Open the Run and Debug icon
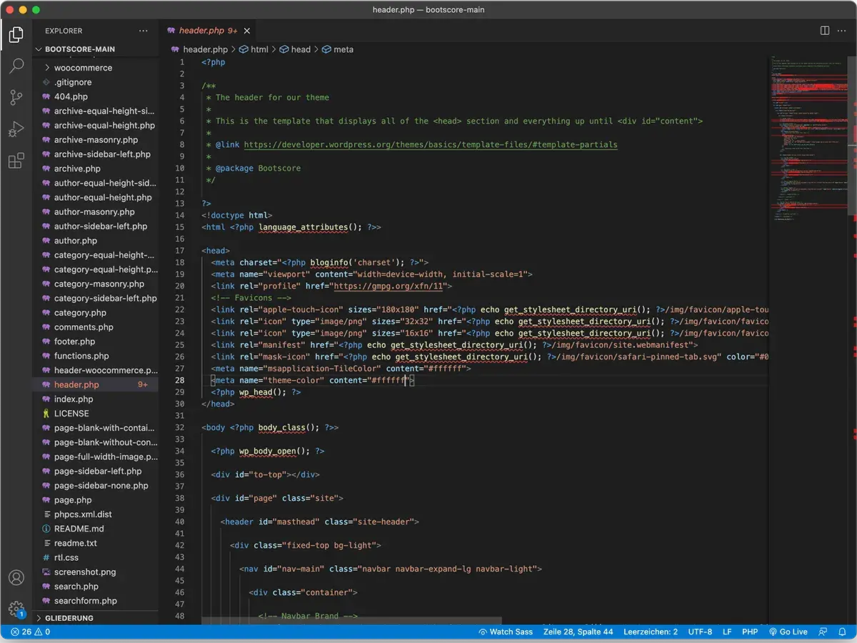 pos(16,129)
